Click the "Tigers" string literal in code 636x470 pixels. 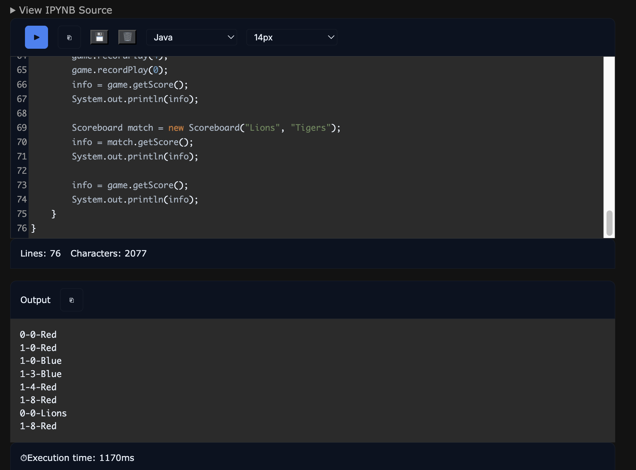310,128
